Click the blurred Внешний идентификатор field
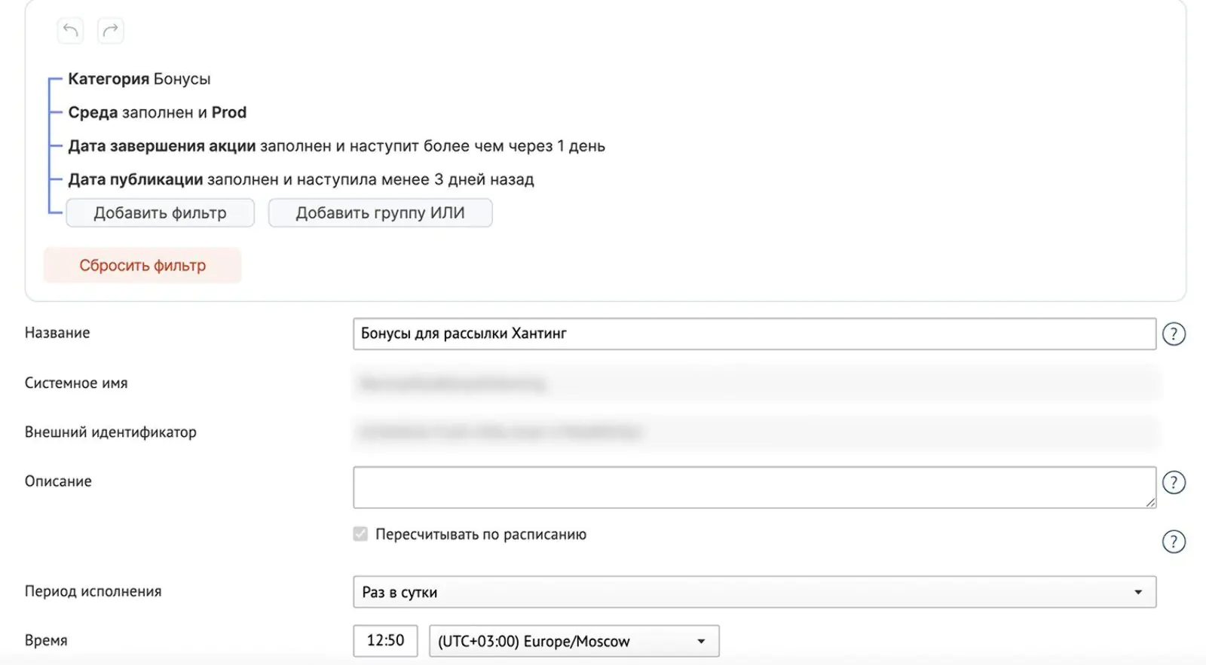The height and width of the screenshot is (665, 1206). [756, 432]
